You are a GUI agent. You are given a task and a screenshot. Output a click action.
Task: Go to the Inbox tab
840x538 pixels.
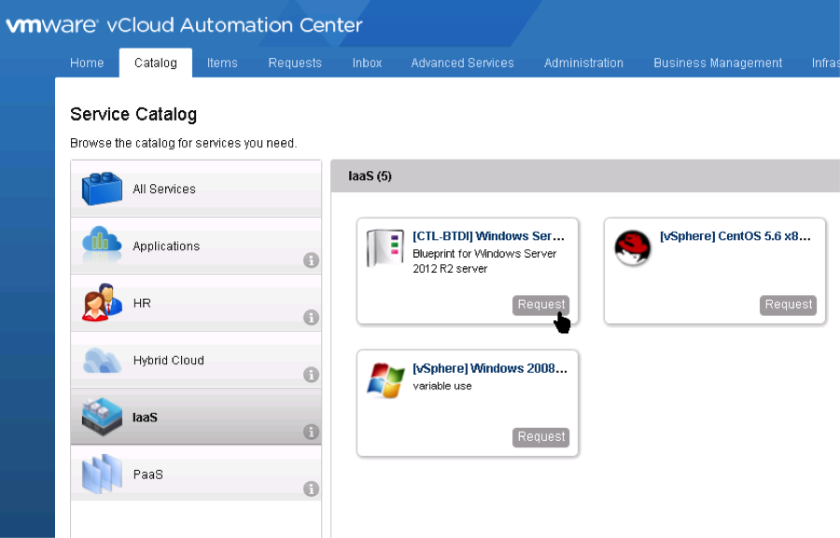(x=367, y=63)
